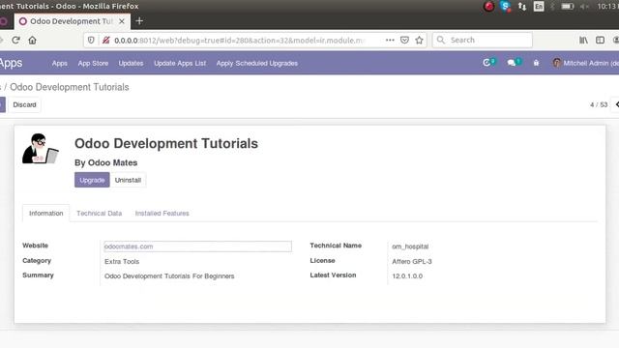Click By Odoo Mates author text
The width and height of the screenshot is (619, 348).
(105, 162)
